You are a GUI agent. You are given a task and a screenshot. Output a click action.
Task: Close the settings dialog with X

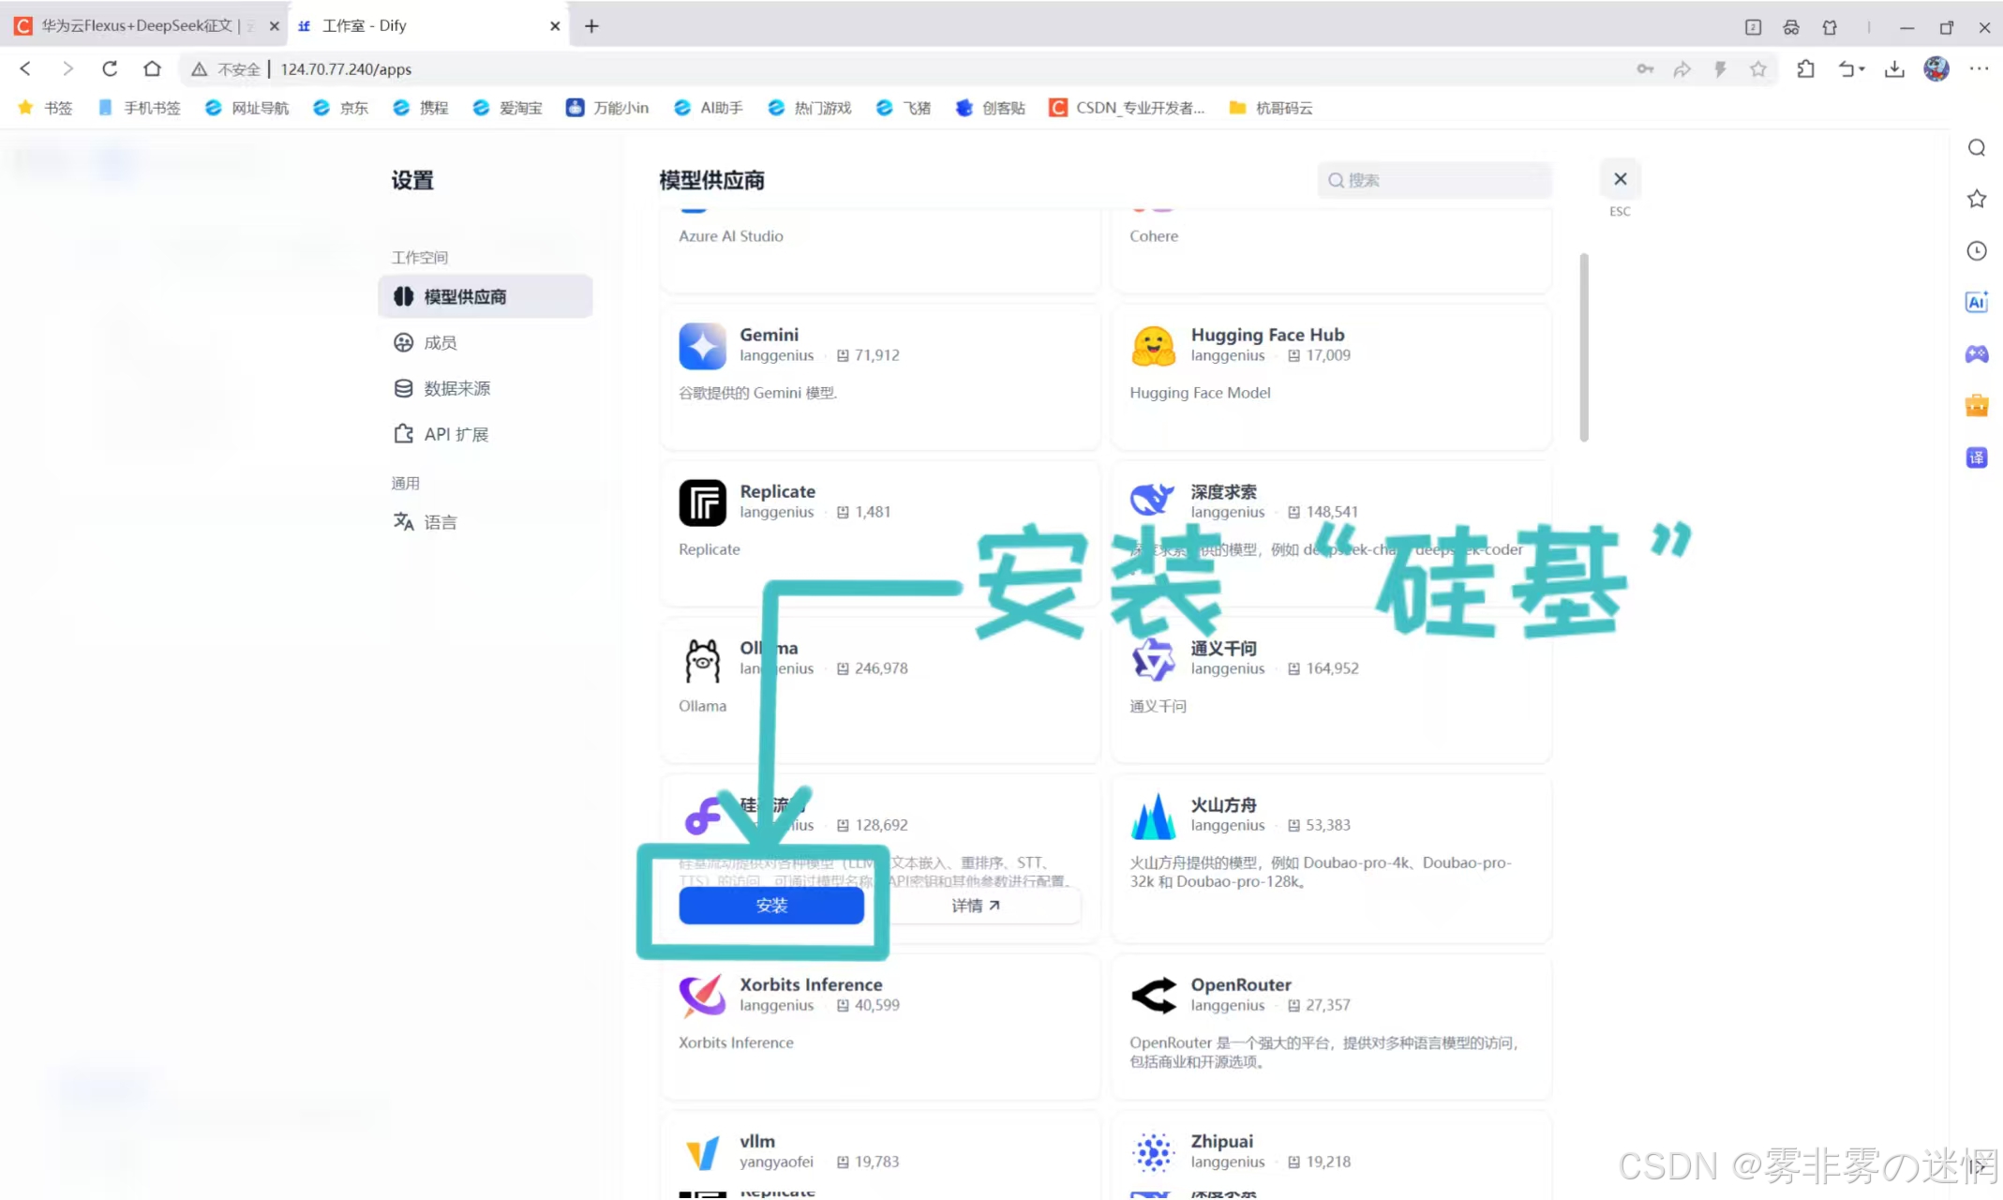(1620, 179)
